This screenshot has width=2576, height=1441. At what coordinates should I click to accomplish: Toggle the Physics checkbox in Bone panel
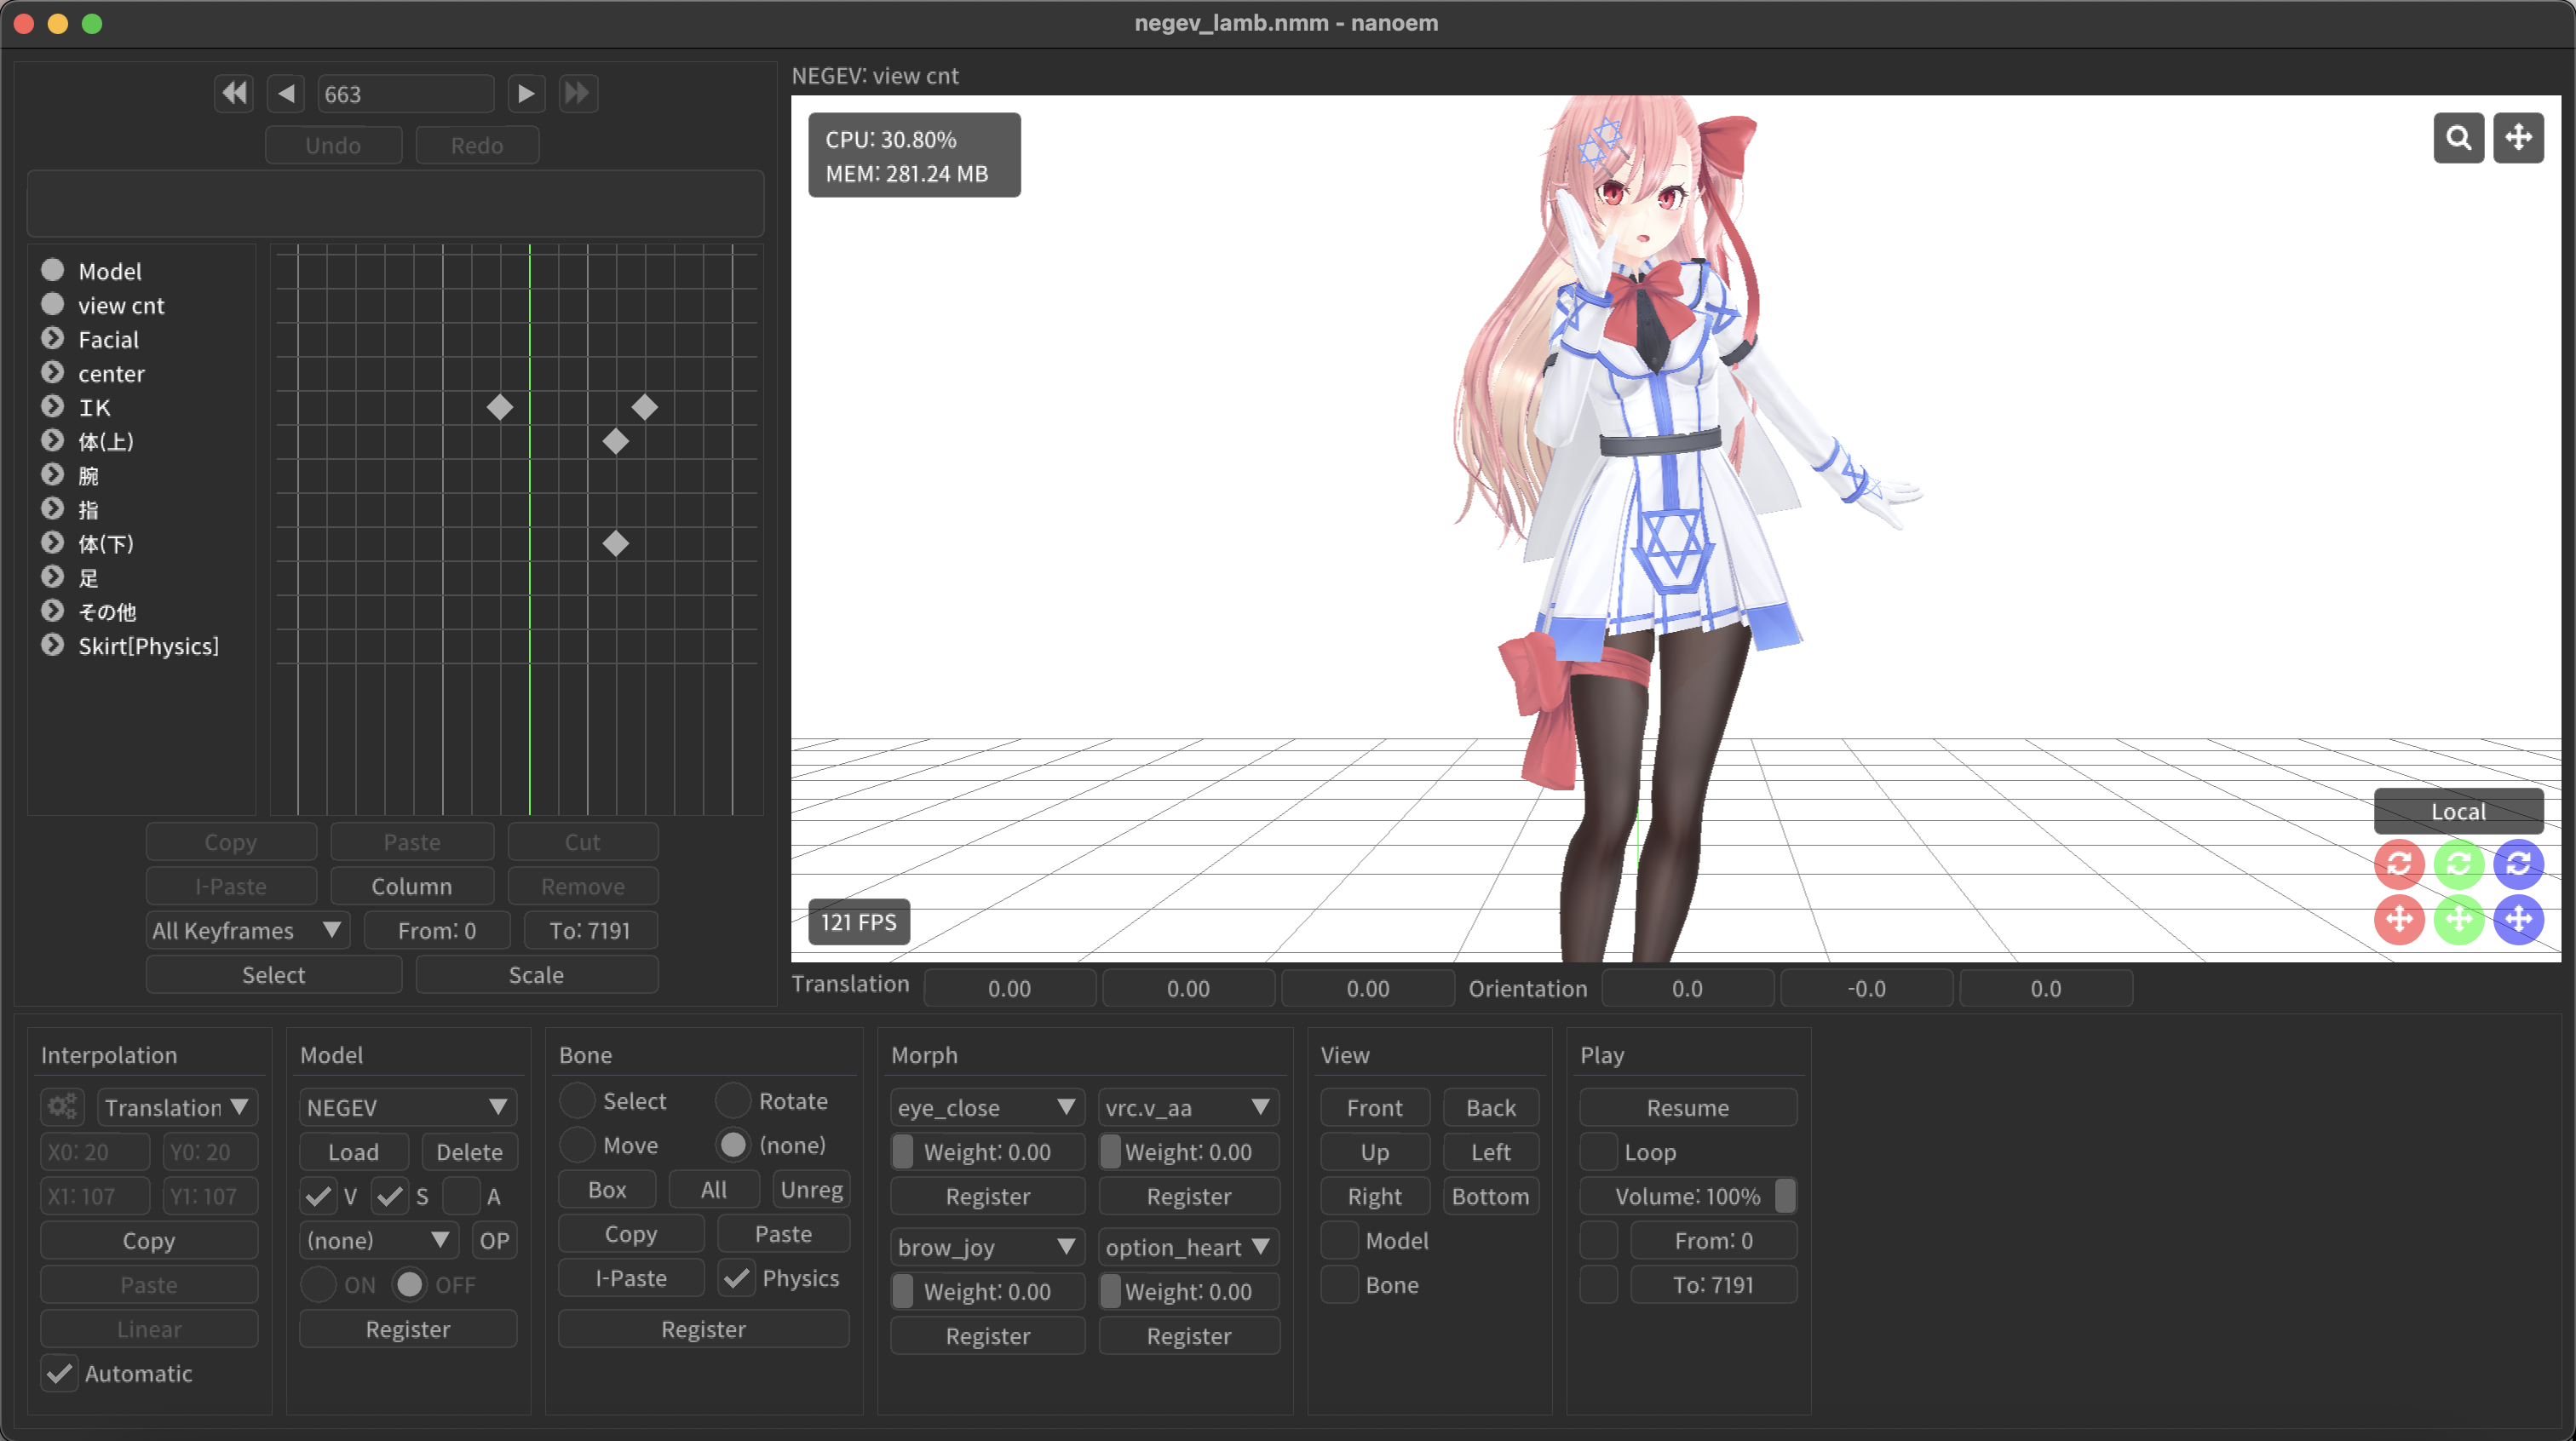point(737,1278)
